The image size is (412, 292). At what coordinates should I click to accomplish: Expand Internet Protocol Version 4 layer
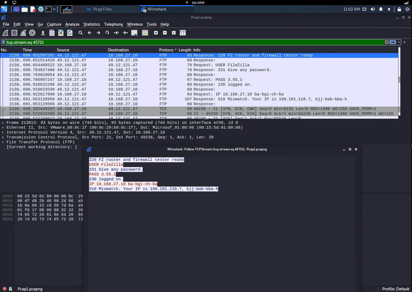coord(3,132)
